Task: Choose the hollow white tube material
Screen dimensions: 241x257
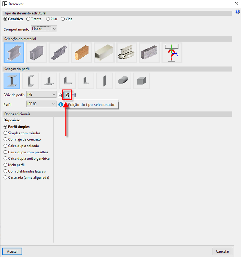Action: (x=104, y=53)
